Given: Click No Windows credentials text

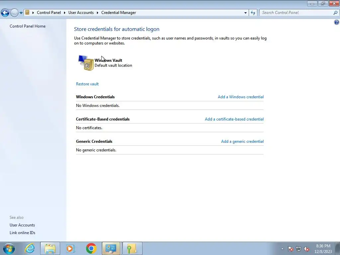Looking at the screenshot, I should [x=98, y=106].
